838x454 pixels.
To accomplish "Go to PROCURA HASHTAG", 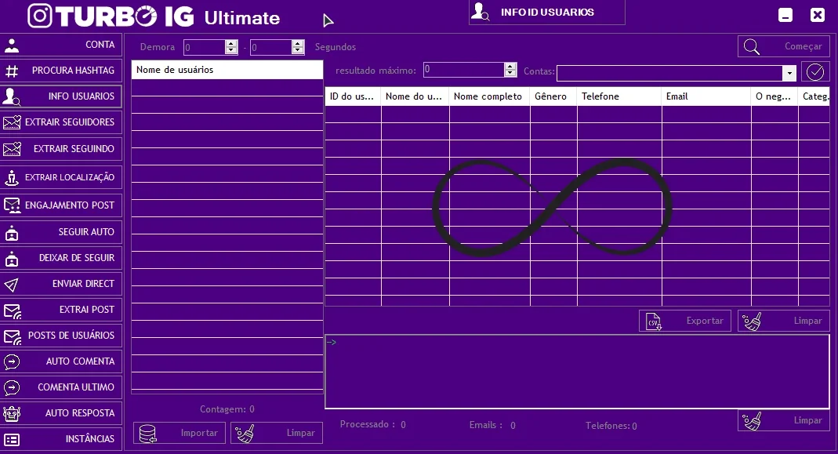I will 61,71.
